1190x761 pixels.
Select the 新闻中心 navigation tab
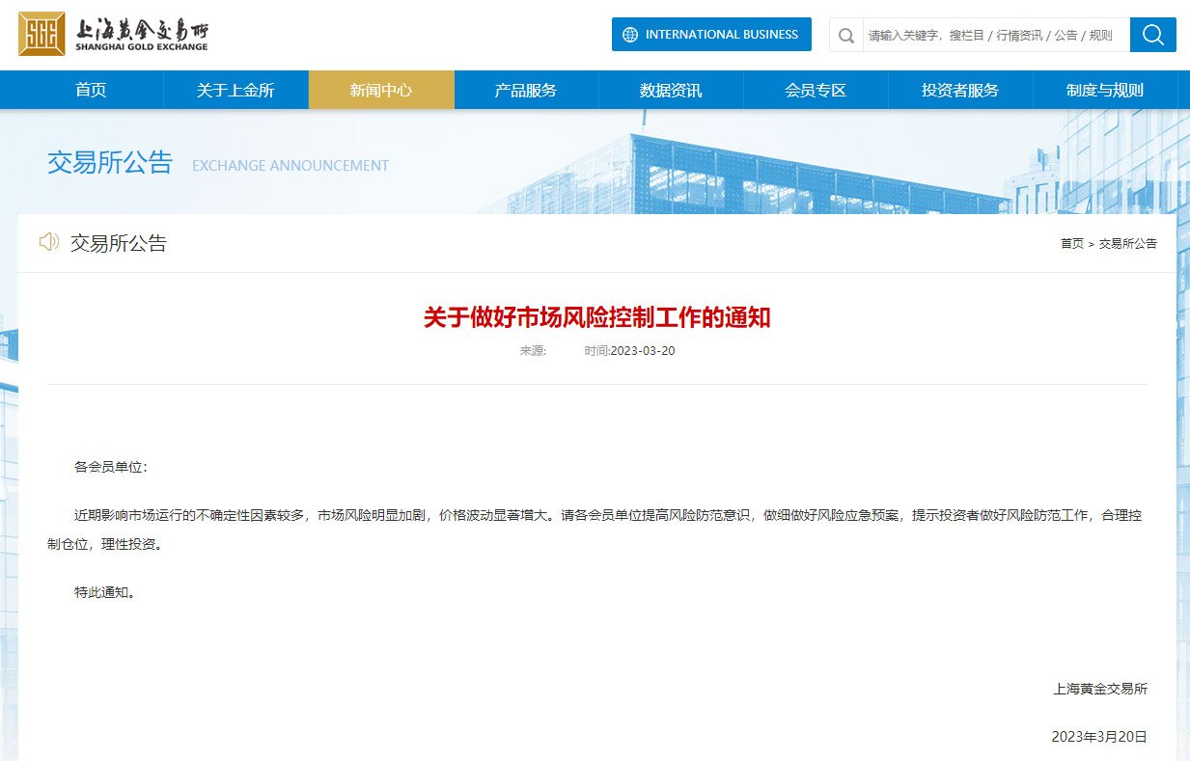(x=380, y=90)
